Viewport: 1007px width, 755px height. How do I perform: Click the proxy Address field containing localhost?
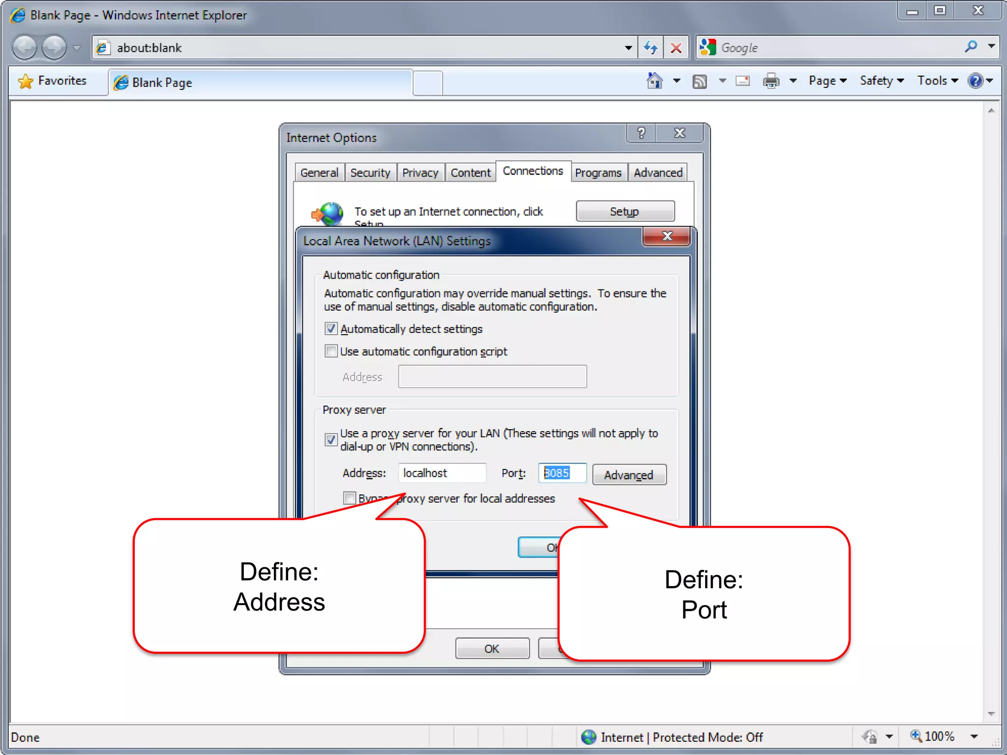click(x=442, y=473)
